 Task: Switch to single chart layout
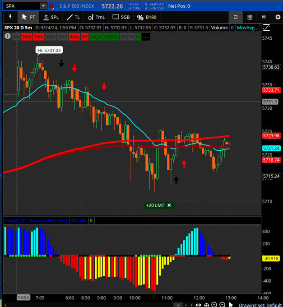pos(236,17)
